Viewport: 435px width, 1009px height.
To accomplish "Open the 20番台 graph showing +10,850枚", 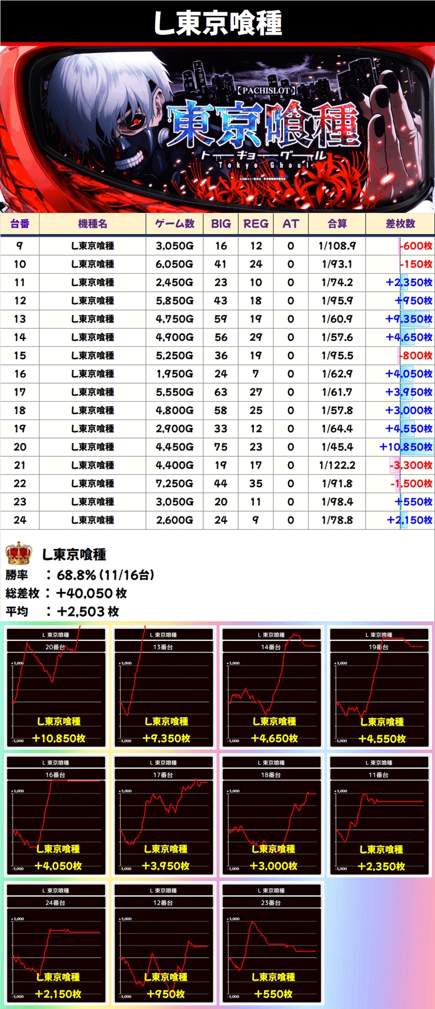I will [56, 687].
